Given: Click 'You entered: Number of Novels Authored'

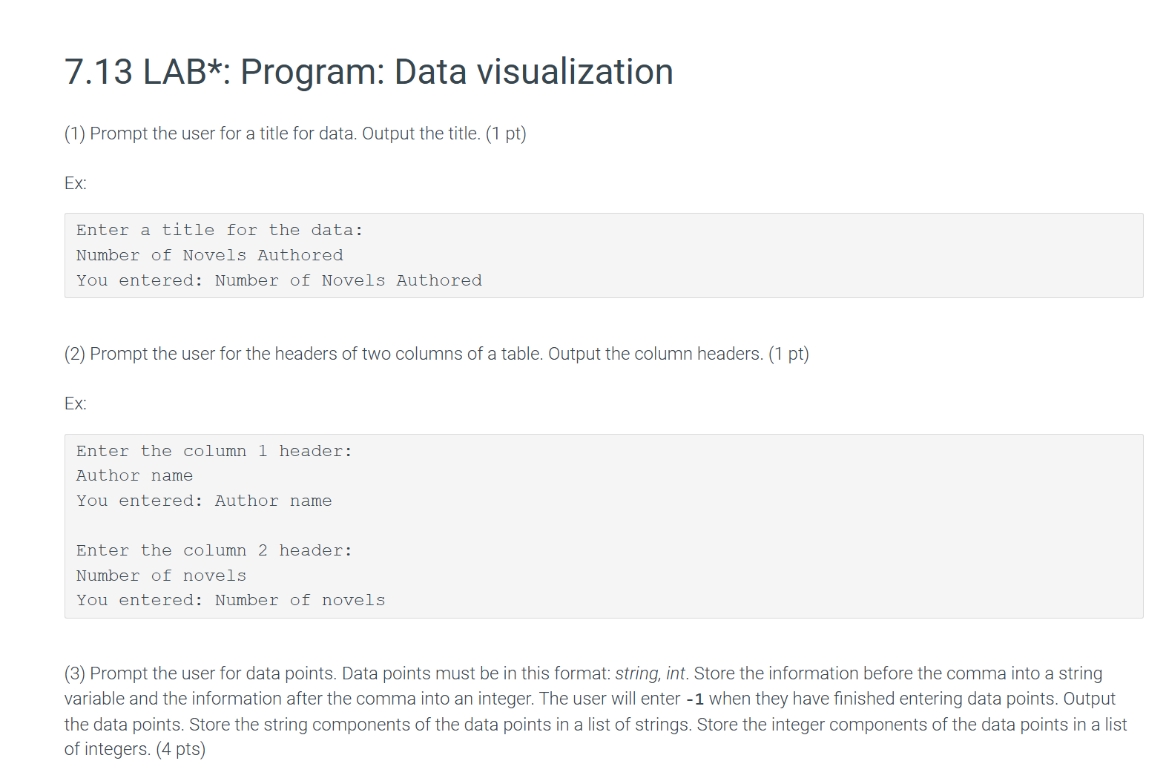Looking at the screenshot, I should [x=279, y=280].
